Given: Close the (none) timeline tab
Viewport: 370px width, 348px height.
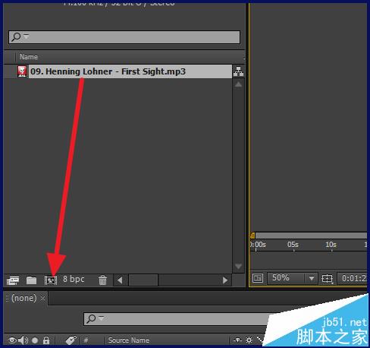Looking at the screenshot, I should (43, 299).
